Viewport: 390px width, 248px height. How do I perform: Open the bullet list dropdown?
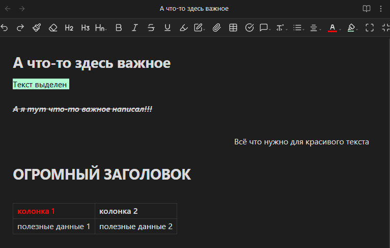click(298, 28)
